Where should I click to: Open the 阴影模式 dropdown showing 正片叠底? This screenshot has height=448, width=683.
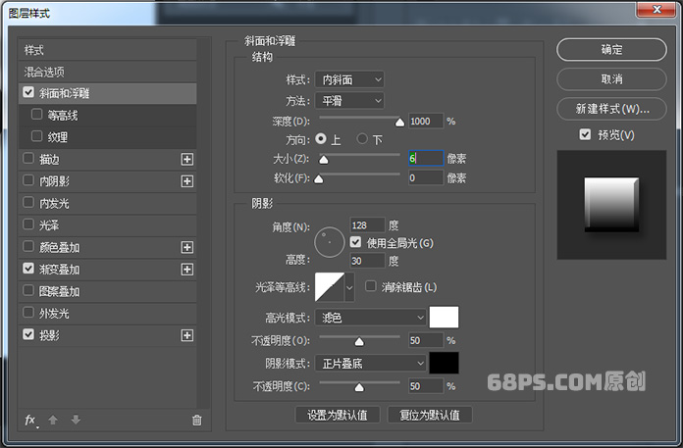(x=370, y=363)
